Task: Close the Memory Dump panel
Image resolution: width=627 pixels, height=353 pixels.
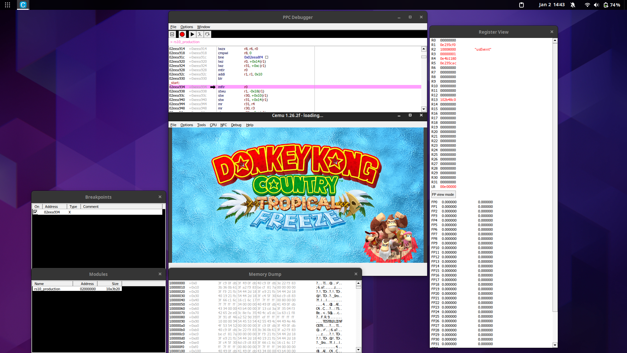Action: click(356, 274)
